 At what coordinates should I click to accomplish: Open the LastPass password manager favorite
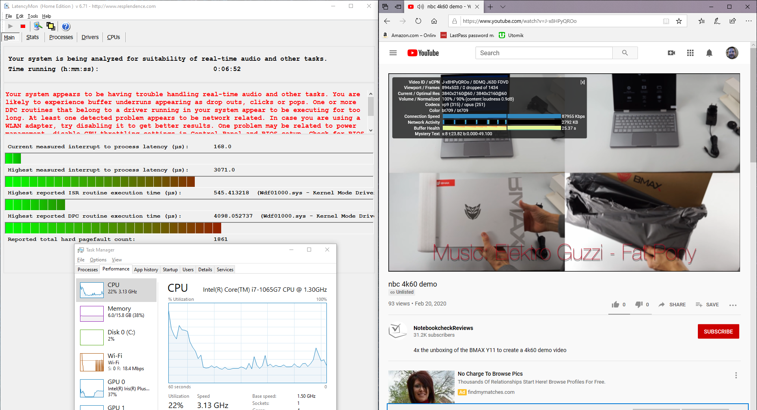coord(467,35)
